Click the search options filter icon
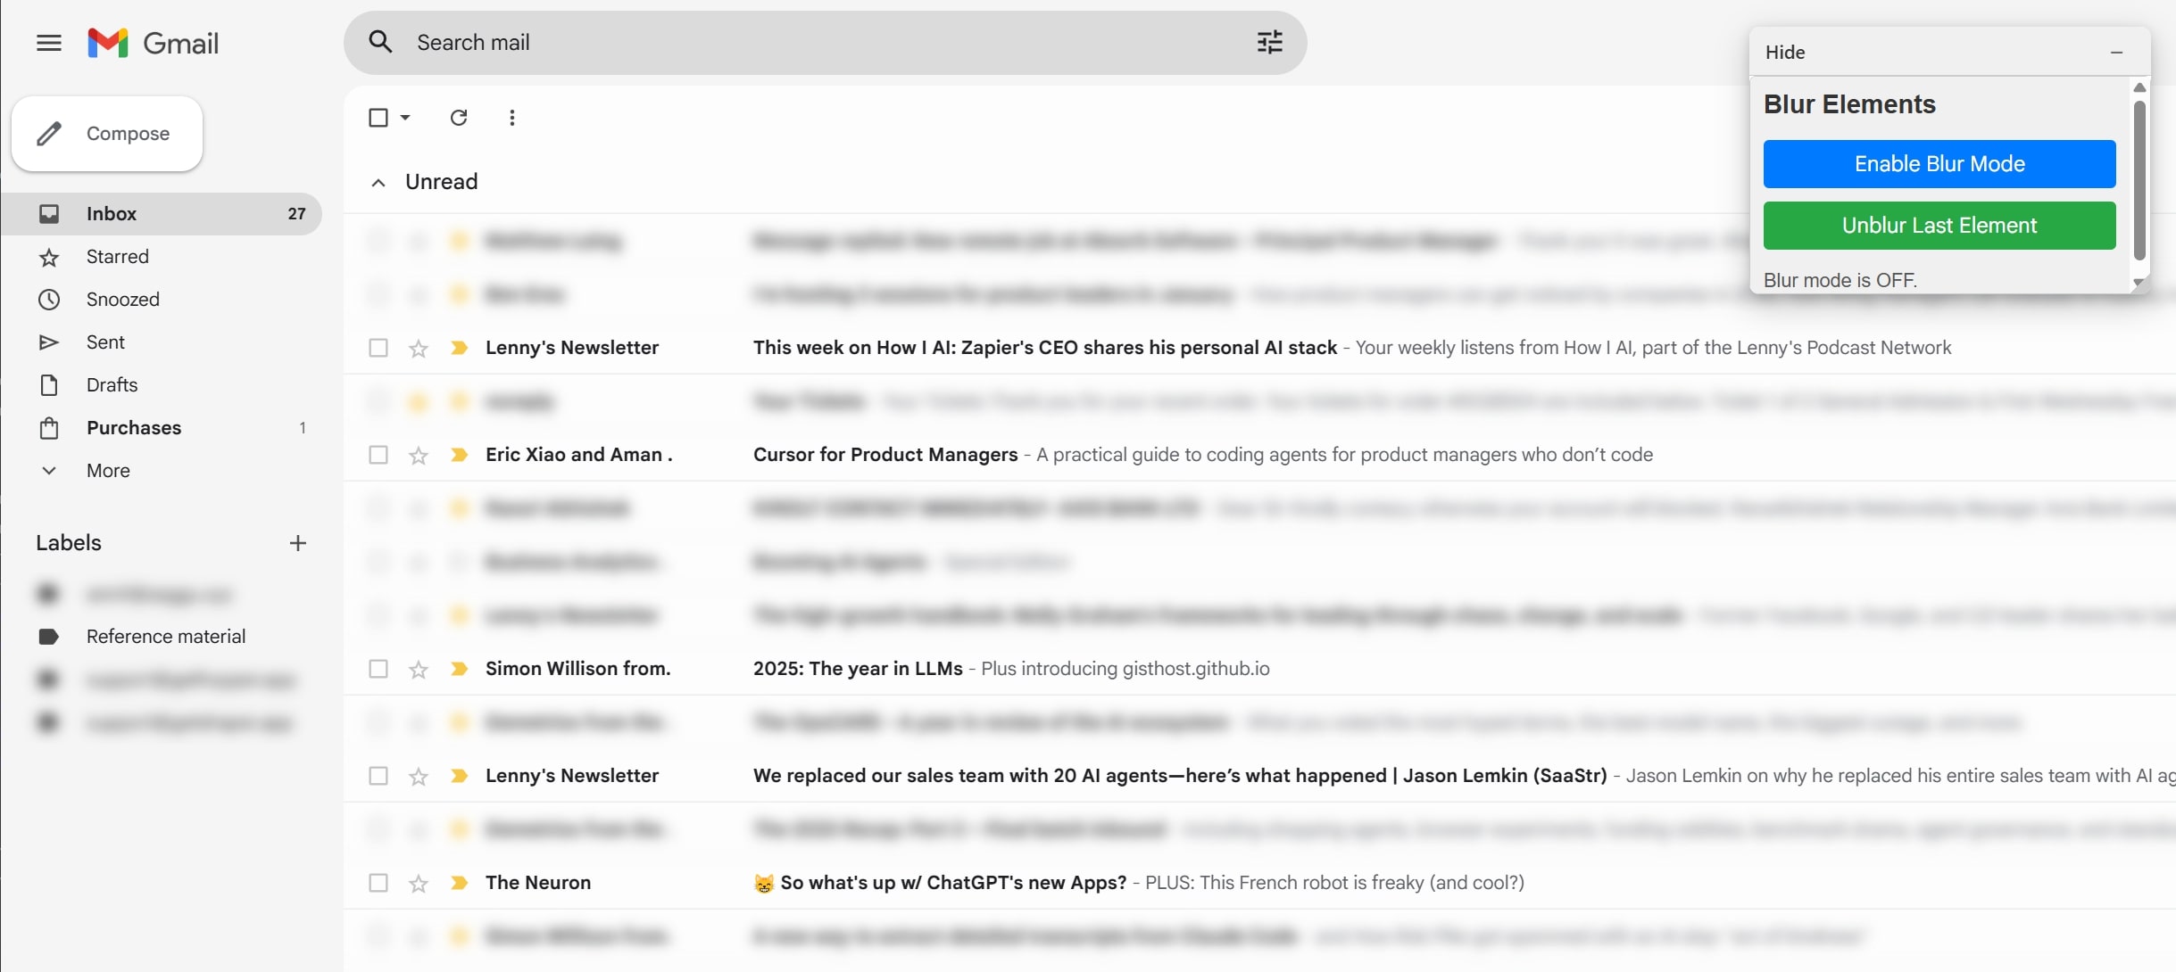Viewport: 2176px width, 972px height. tap(1269, 42)
